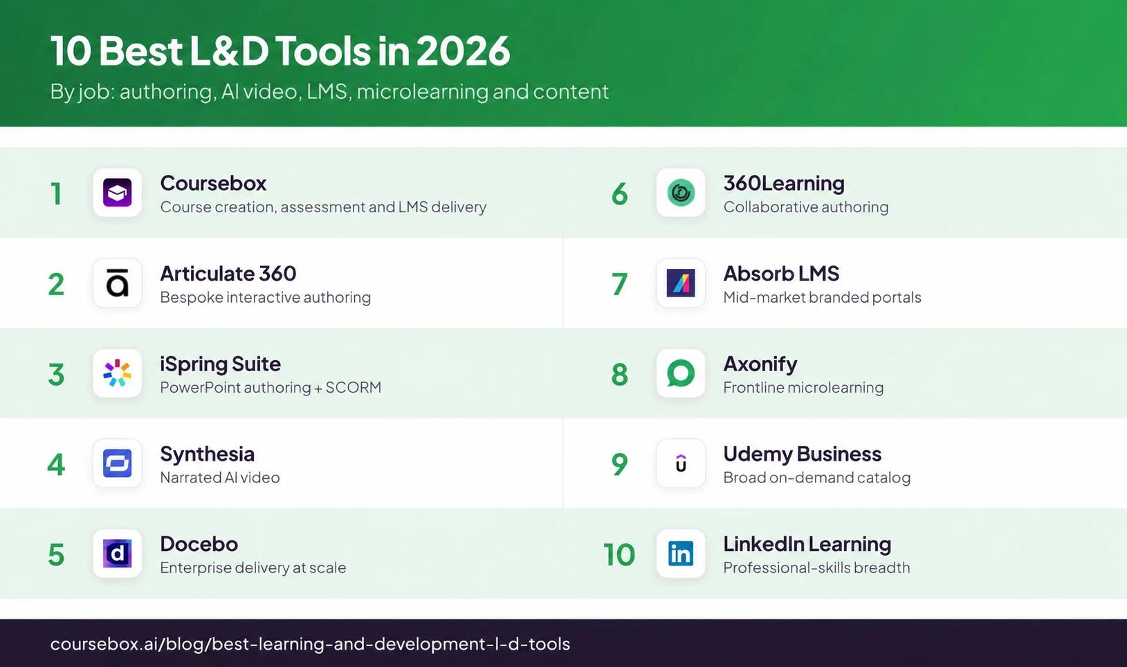Click the Synthesia blue logo icon

point(117,464)
